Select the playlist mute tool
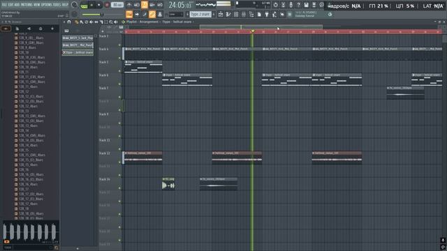The image size is (447, 251). click(x=91, y=22)
